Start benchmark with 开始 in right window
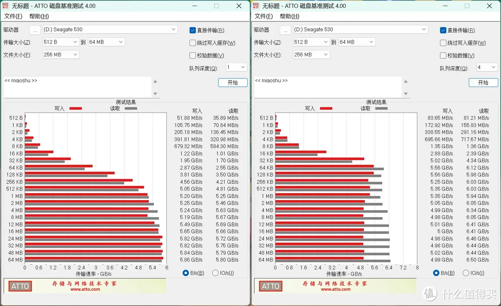Image resolution: width=501 pixels, height=306 pixels. point(483,82)
